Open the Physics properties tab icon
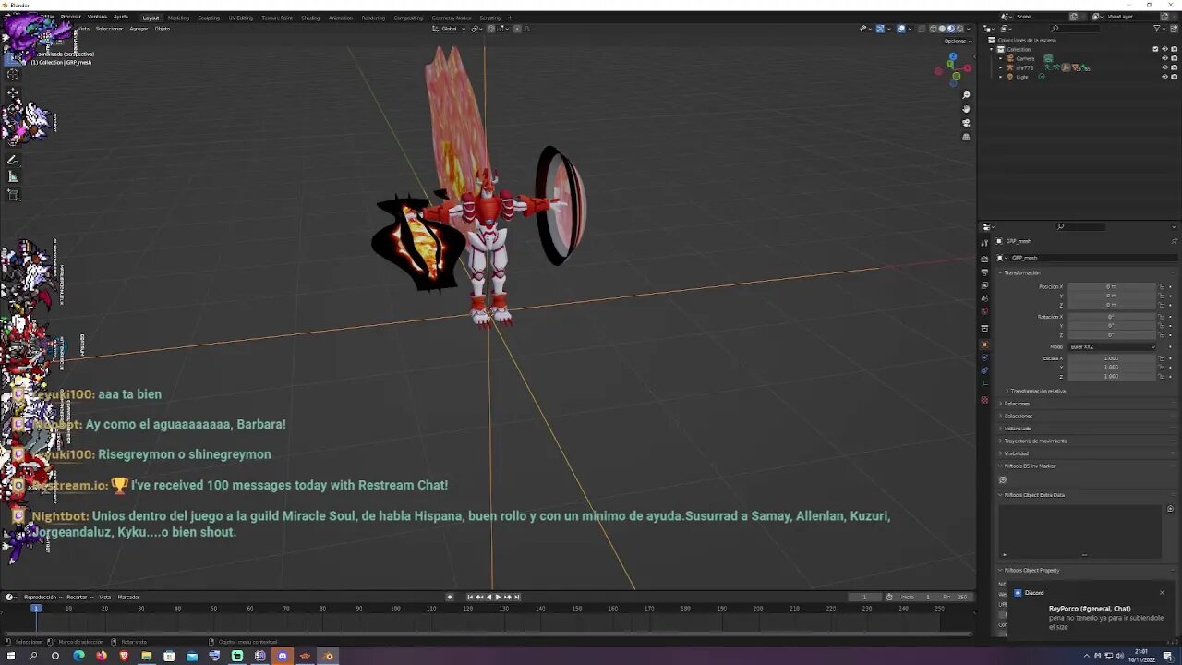This screenshot has width=1182, height=665. [x=984, y=357]
